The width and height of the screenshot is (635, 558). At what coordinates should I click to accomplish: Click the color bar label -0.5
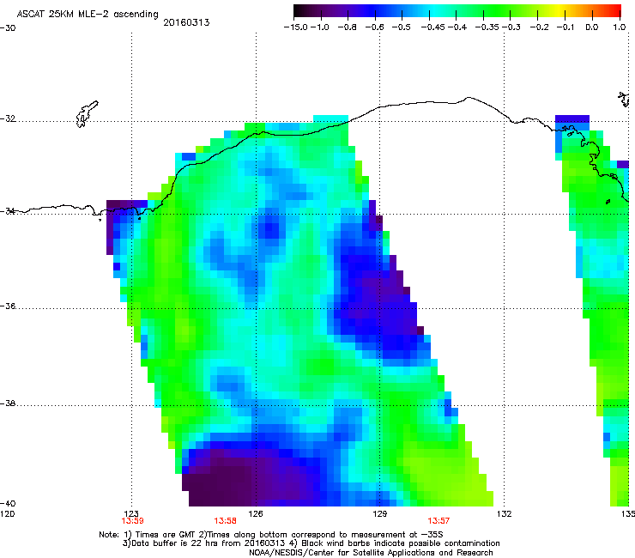402,27
